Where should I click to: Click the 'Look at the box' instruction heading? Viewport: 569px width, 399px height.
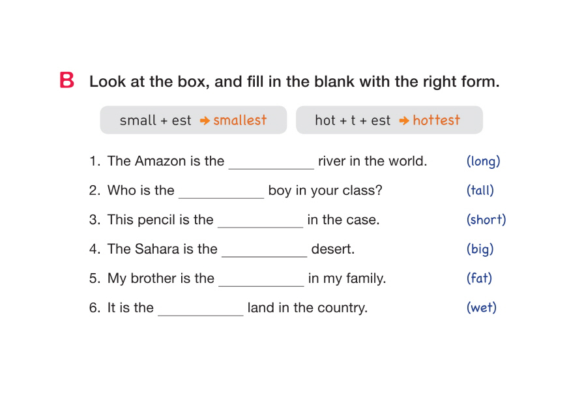click(x=294, y=82)
